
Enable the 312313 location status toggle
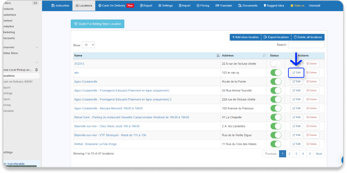click(x=276, y=63)
